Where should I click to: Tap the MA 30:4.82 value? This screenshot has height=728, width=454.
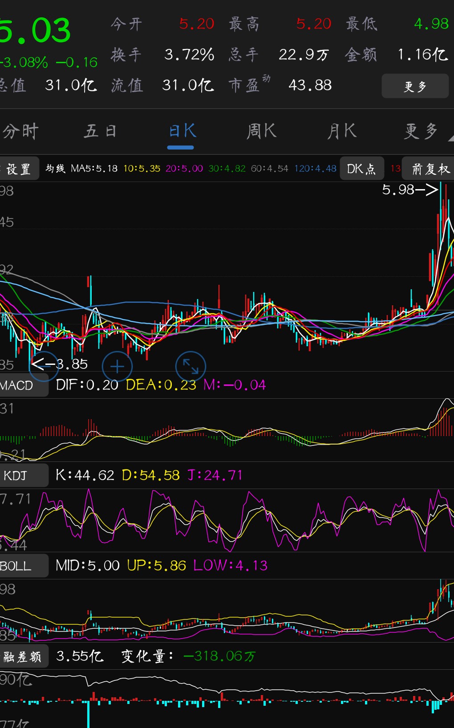click(x=227, y=169)
